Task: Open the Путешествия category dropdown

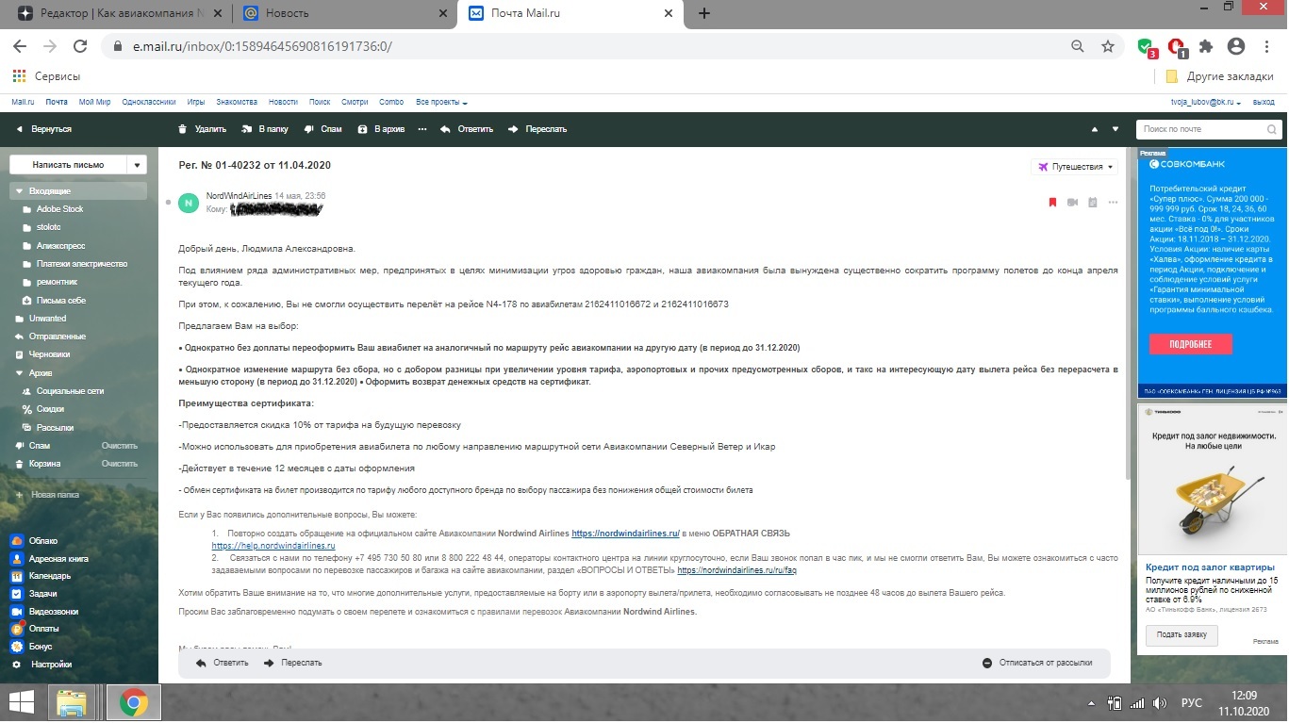Action: pos(1074,167)
